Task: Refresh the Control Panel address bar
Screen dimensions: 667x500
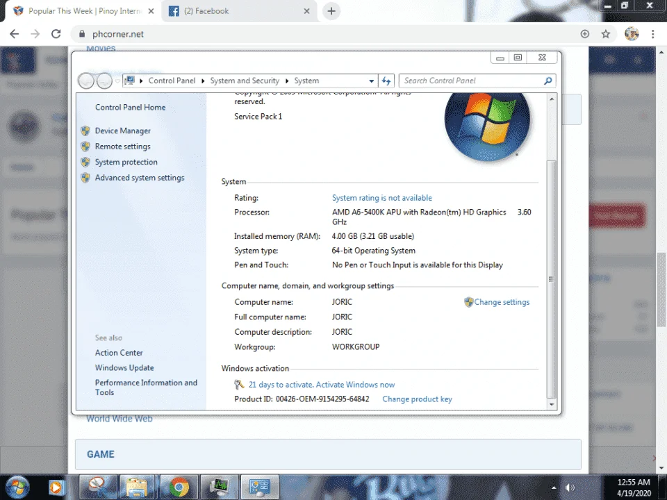Action: pos(386,81)
